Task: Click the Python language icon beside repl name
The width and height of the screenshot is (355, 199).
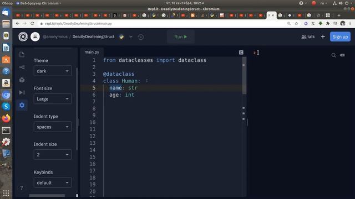Action: pos(121,36)
